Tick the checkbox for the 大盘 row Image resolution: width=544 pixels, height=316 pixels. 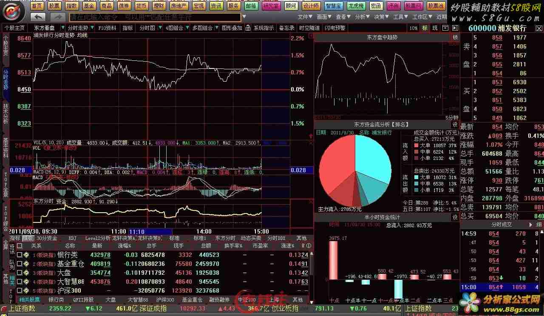coord(20,273)
